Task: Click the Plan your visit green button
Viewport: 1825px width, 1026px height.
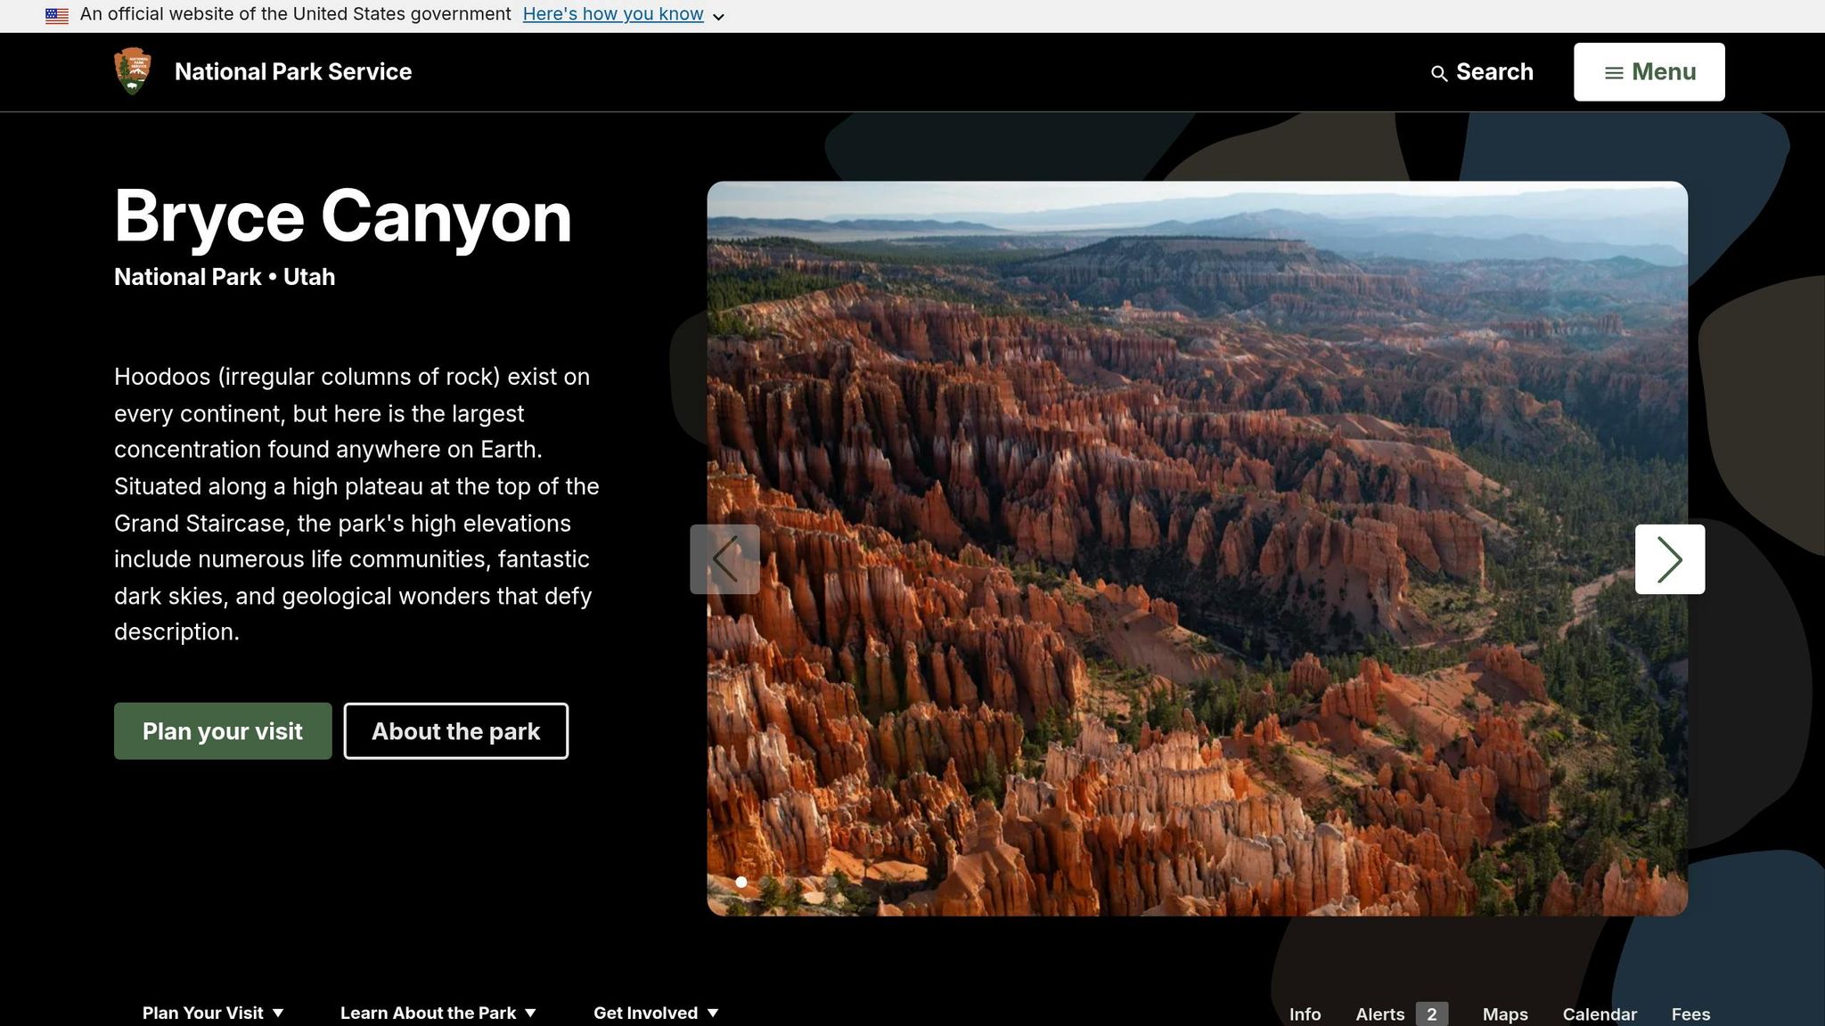Action: 223,731
